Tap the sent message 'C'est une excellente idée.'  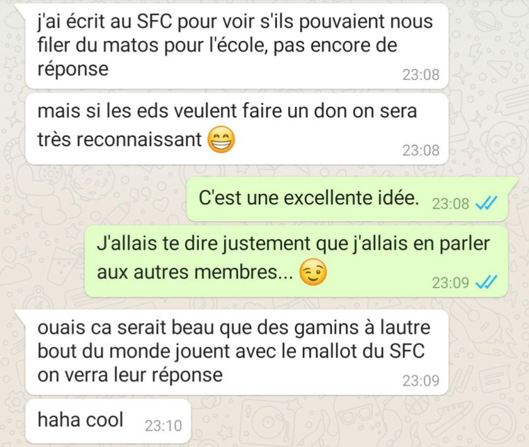click(348, 199)
